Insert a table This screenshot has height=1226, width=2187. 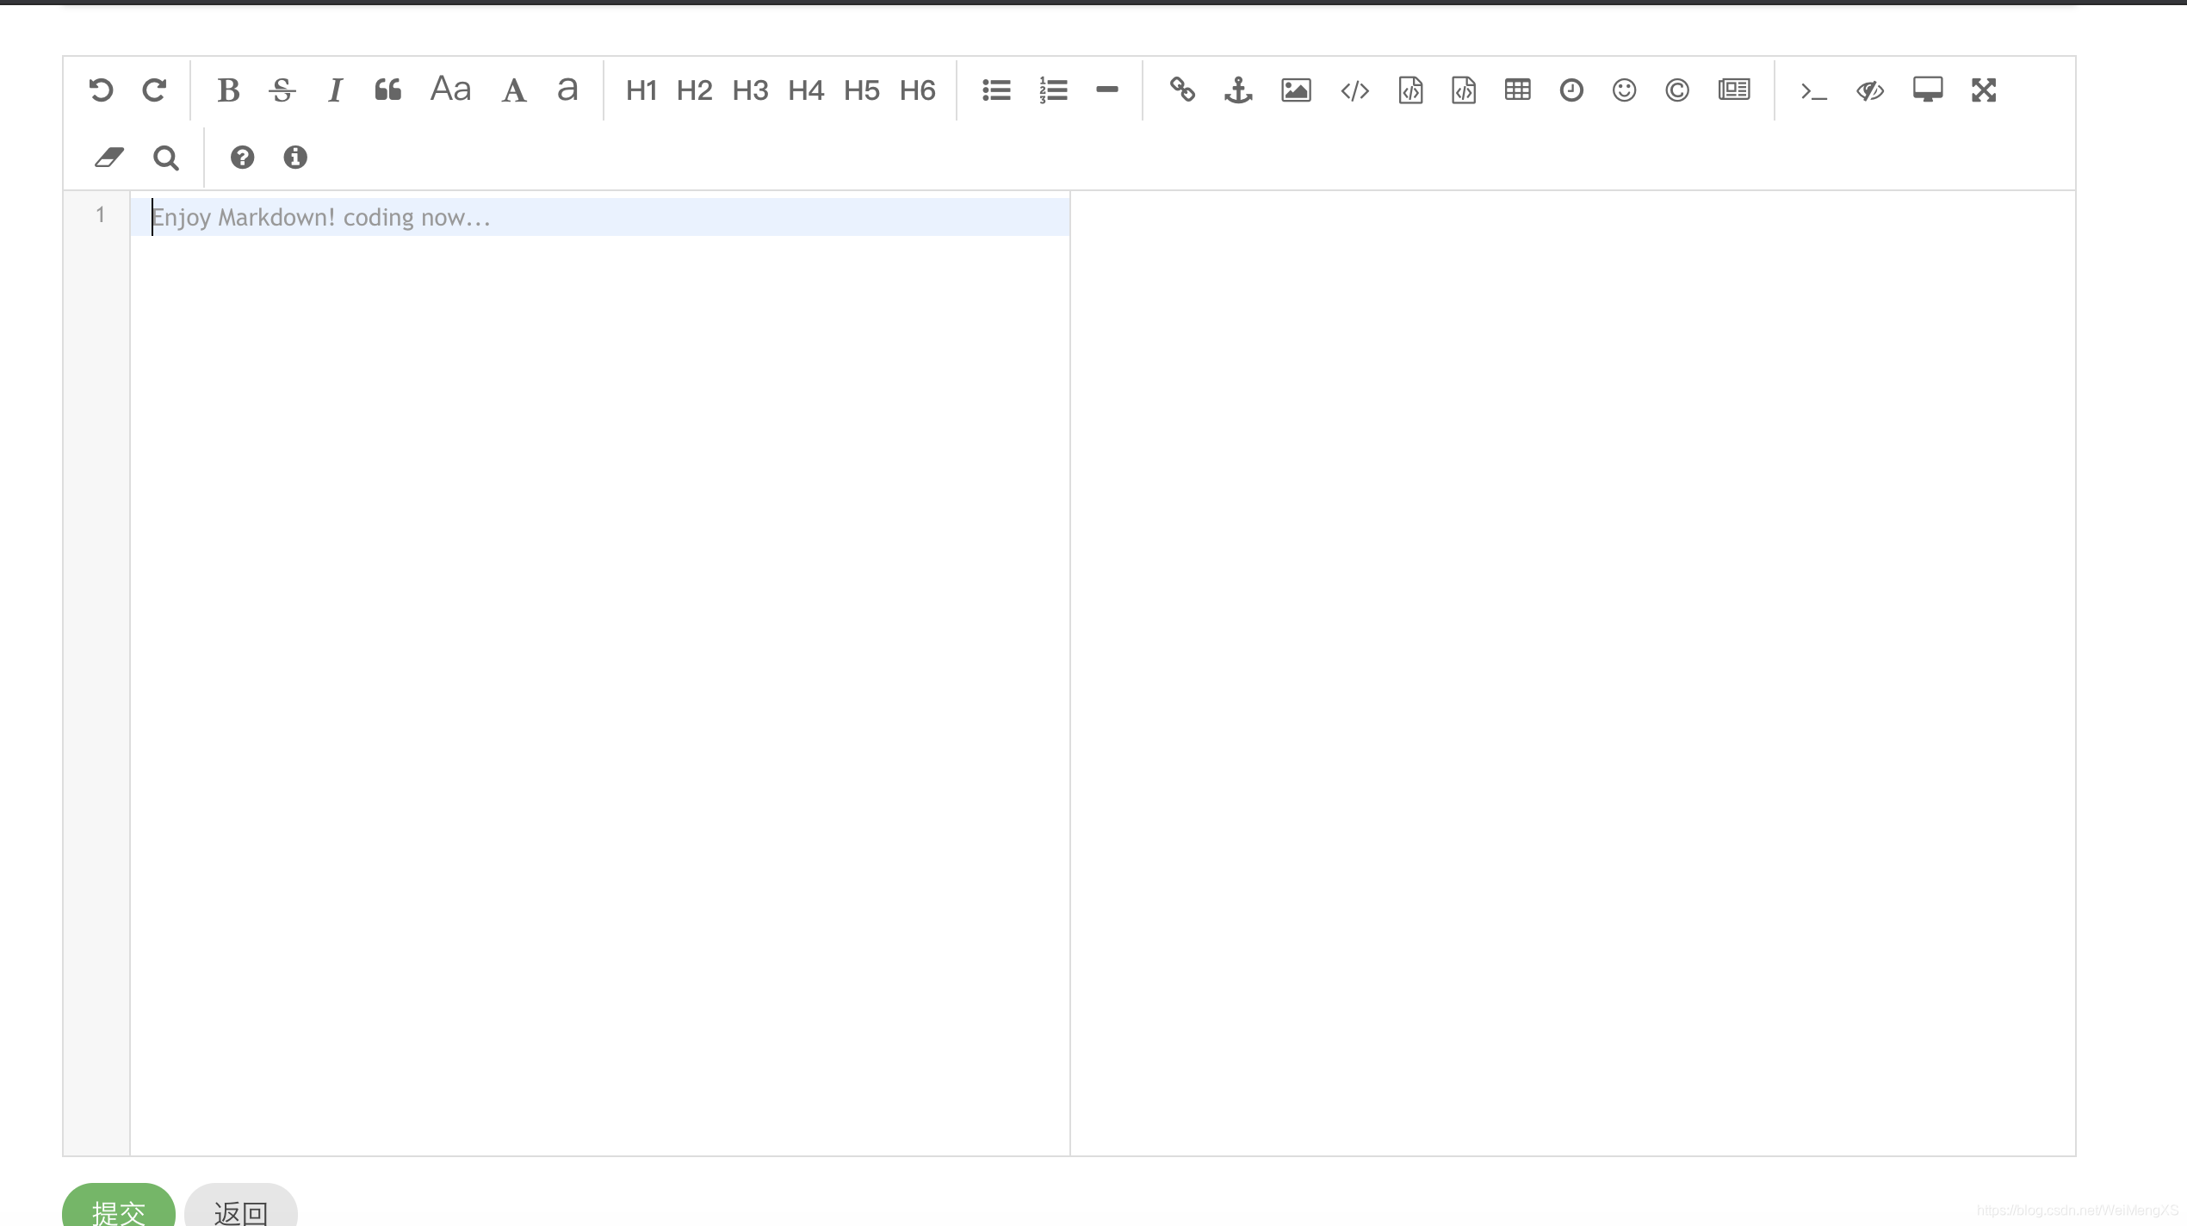1517,90
